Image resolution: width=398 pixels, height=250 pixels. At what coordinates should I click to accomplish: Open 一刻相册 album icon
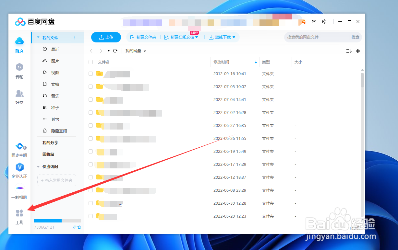pyautogui.click(x=19, y=188)
